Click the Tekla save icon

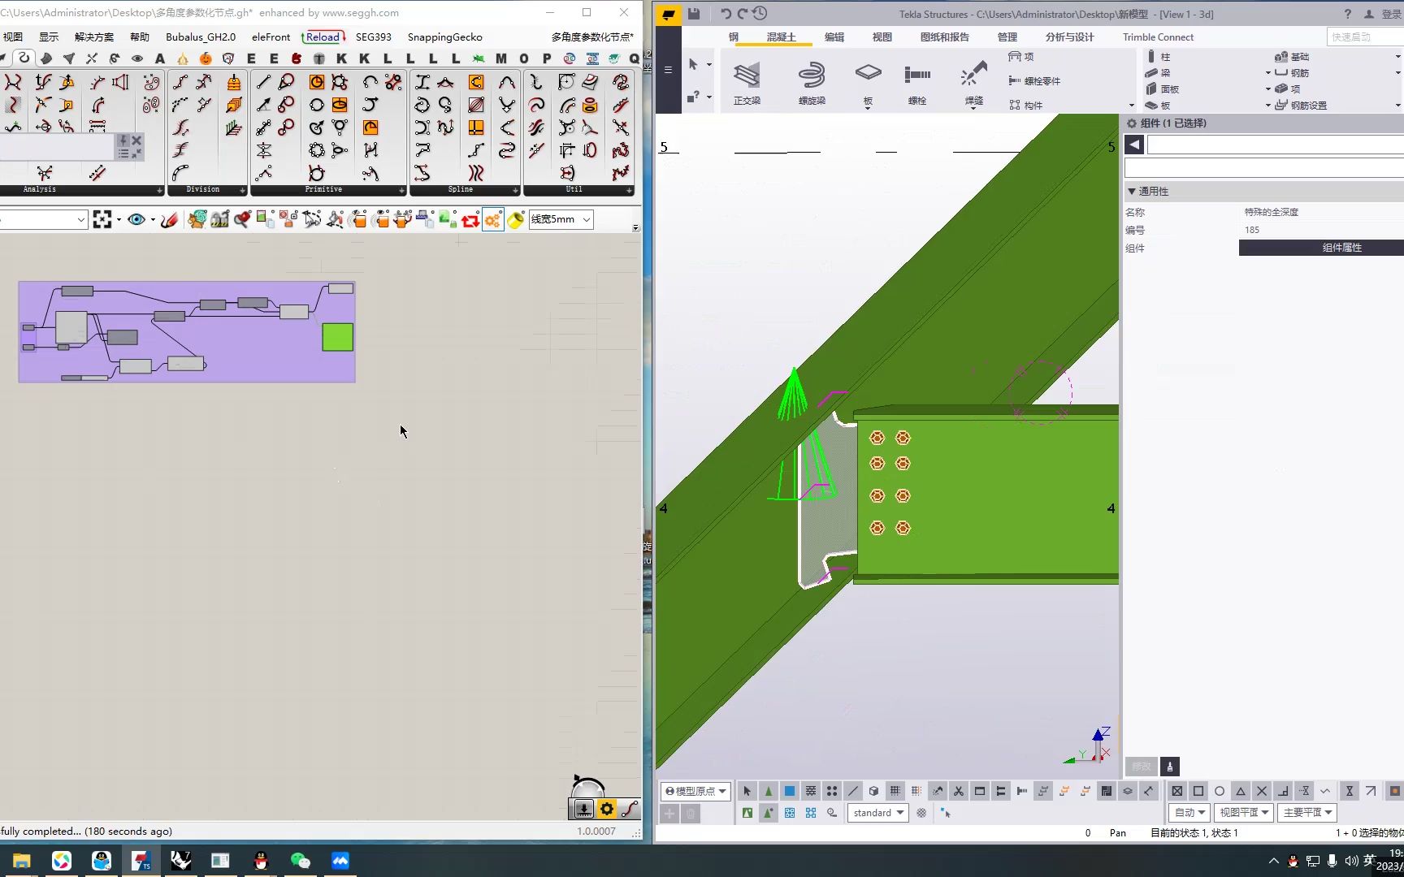click(693, 14)
